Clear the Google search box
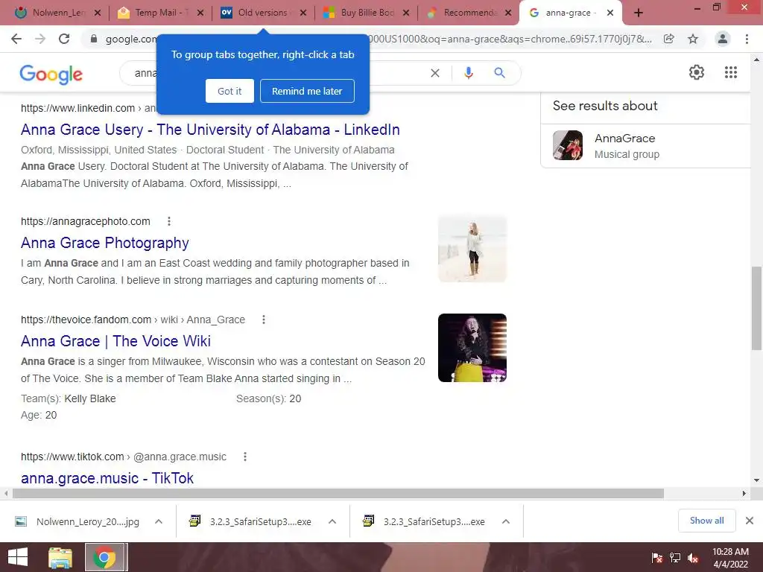This screenshot has height=572, width=763. [x=435, y=73]
